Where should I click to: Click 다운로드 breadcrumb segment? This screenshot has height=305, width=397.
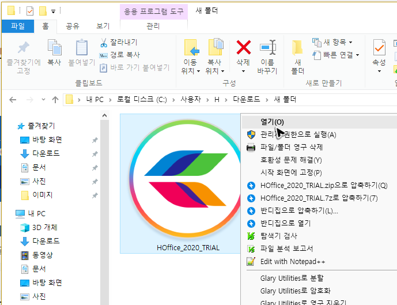[x=247, y=100]
